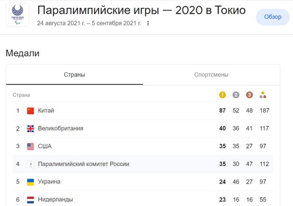This screenshot has width=293, height=206.
Task: Click the total medals column icon
Action: coord(263,95)
